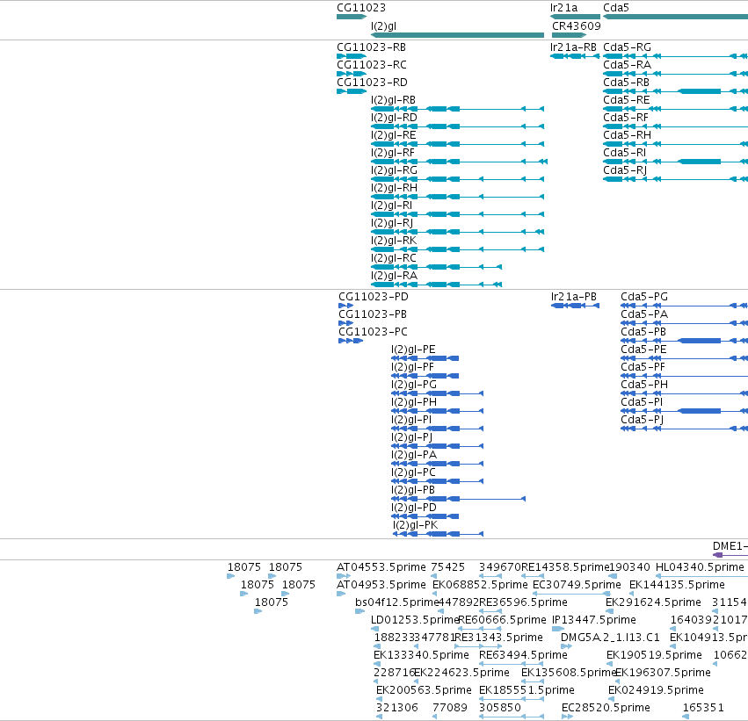Click EST label EC28520.5prime

coord(606,709)
